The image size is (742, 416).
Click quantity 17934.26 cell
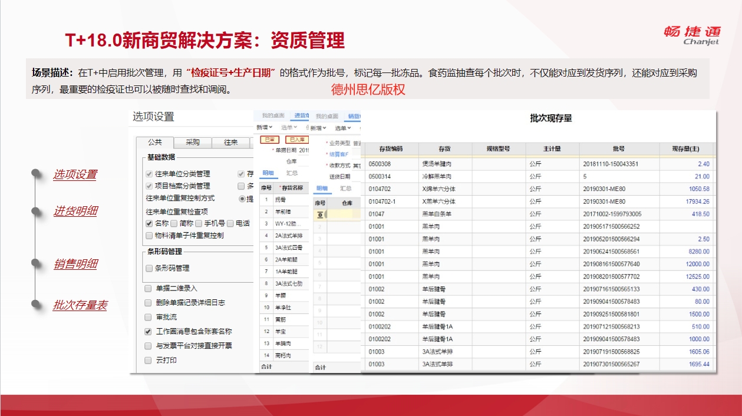pos(686,202)
